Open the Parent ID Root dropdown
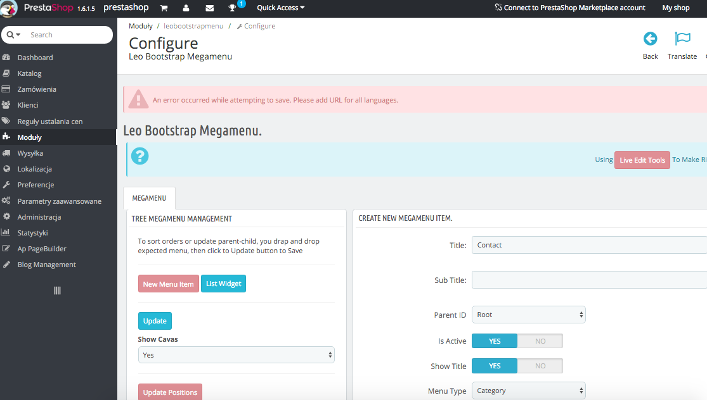 528,315
